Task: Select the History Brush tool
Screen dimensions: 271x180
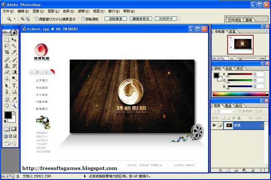Action: tap(14, 66)
